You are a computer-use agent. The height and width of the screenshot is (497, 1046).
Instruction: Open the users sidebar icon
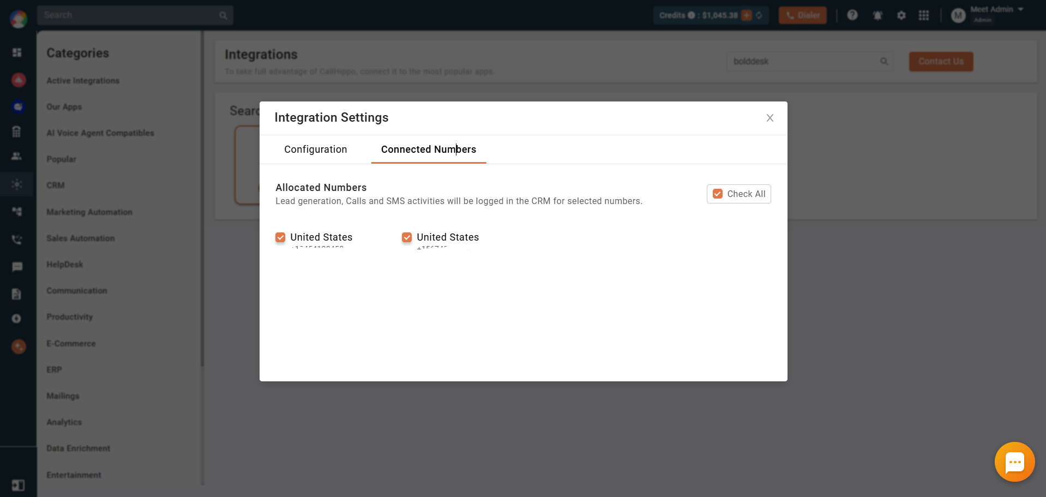17,156
